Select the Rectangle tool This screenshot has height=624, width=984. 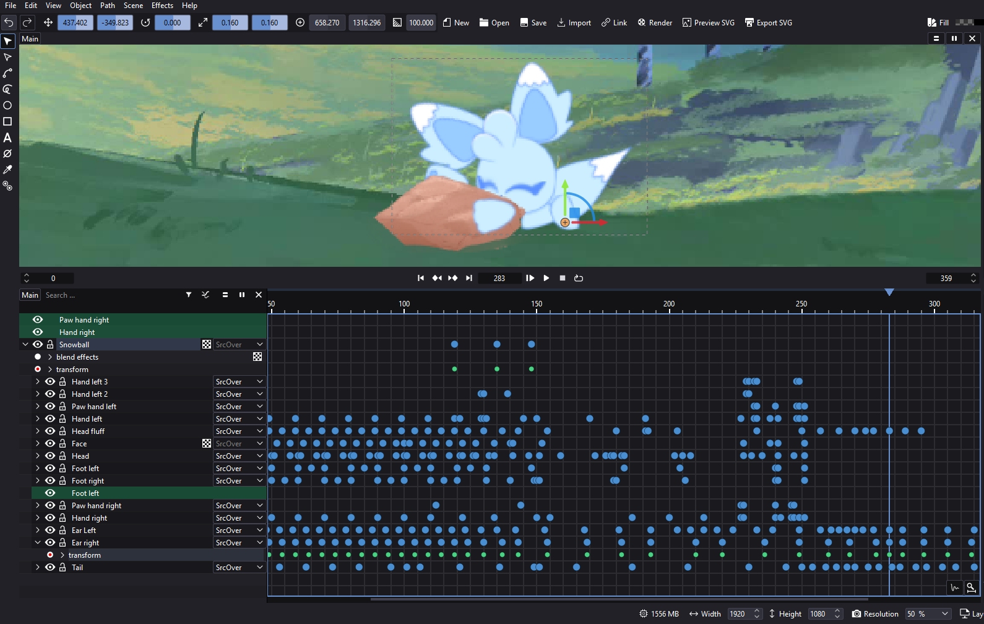click(x=7, y=121)
